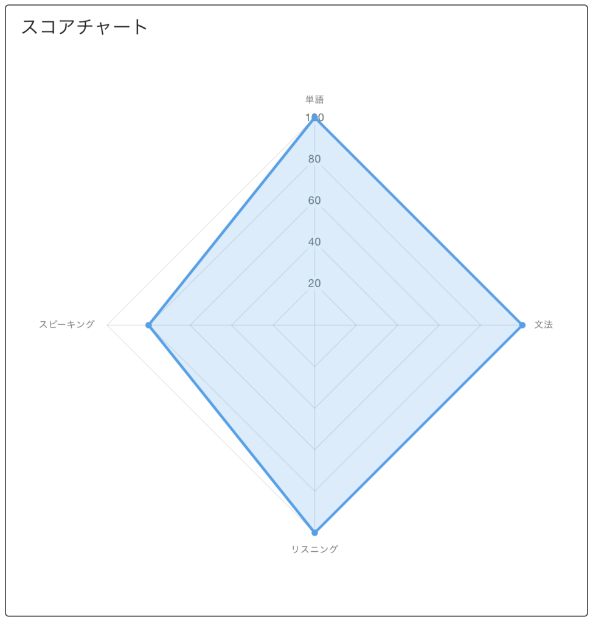This screenshot has height=623, width=593.
Task: Select the 20 scale tick label
Action: point(314,284)
